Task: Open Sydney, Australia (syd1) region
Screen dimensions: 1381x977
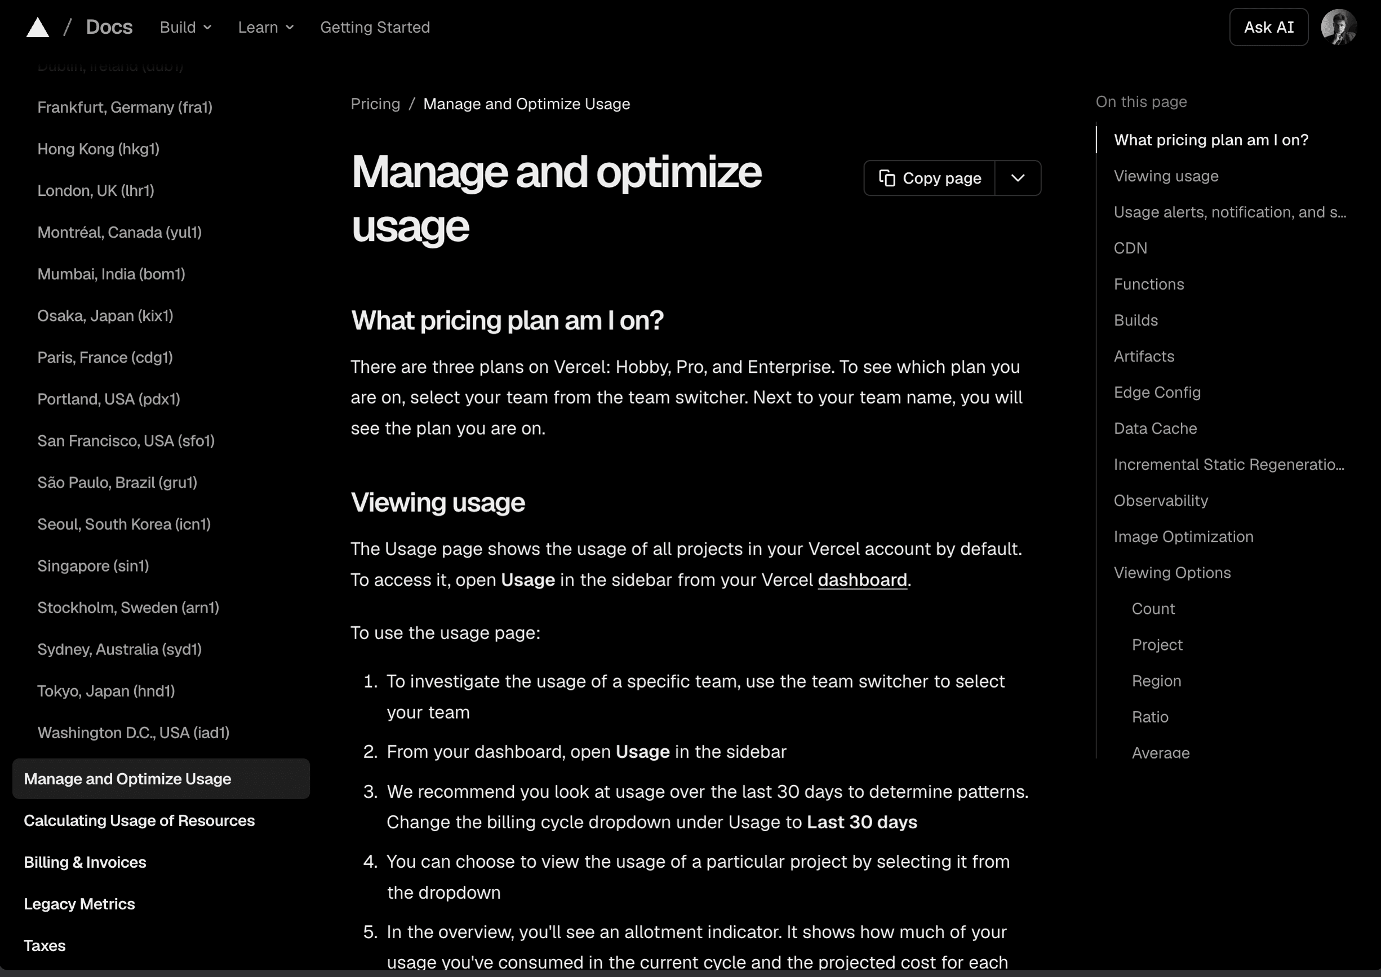Action: (x=119, y=649)
